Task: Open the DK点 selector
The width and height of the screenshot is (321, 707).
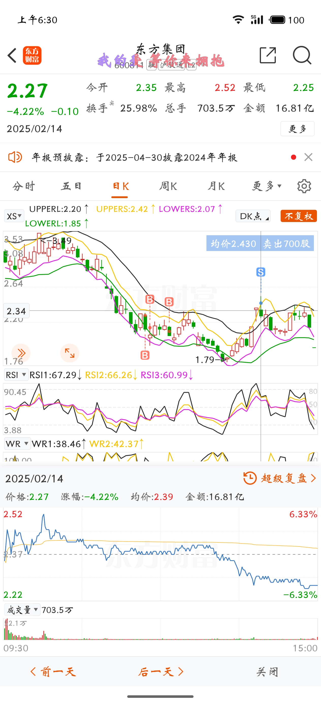Action: (253, 216)
